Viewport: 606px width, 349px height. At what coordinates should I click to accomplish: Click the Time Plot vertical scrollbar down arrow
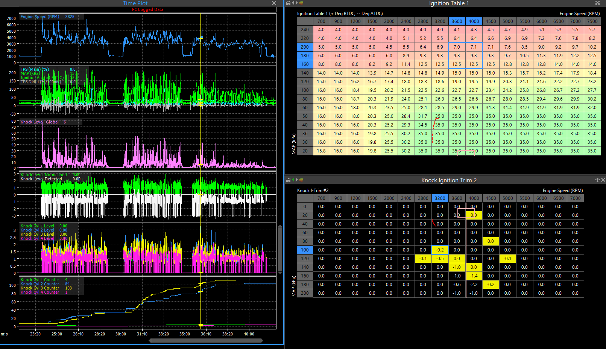280,272
